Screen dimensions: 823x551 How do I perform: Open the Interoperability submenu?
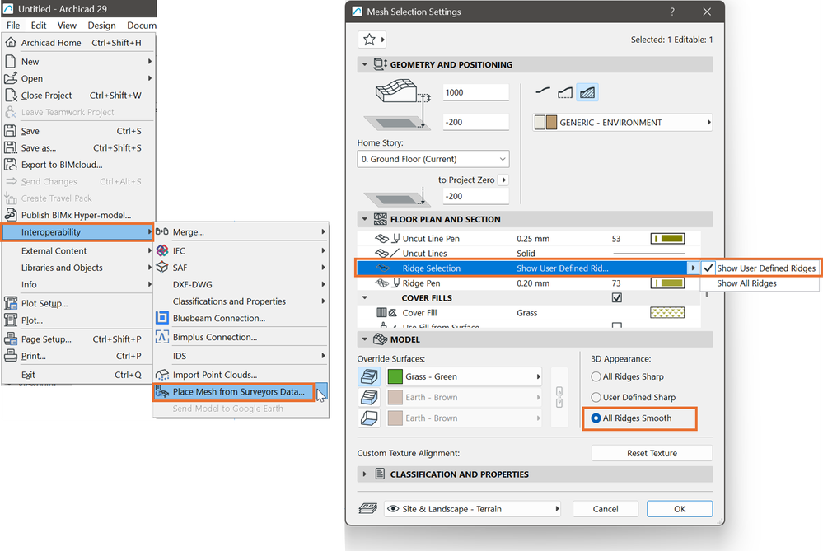(x=77, y=232)
